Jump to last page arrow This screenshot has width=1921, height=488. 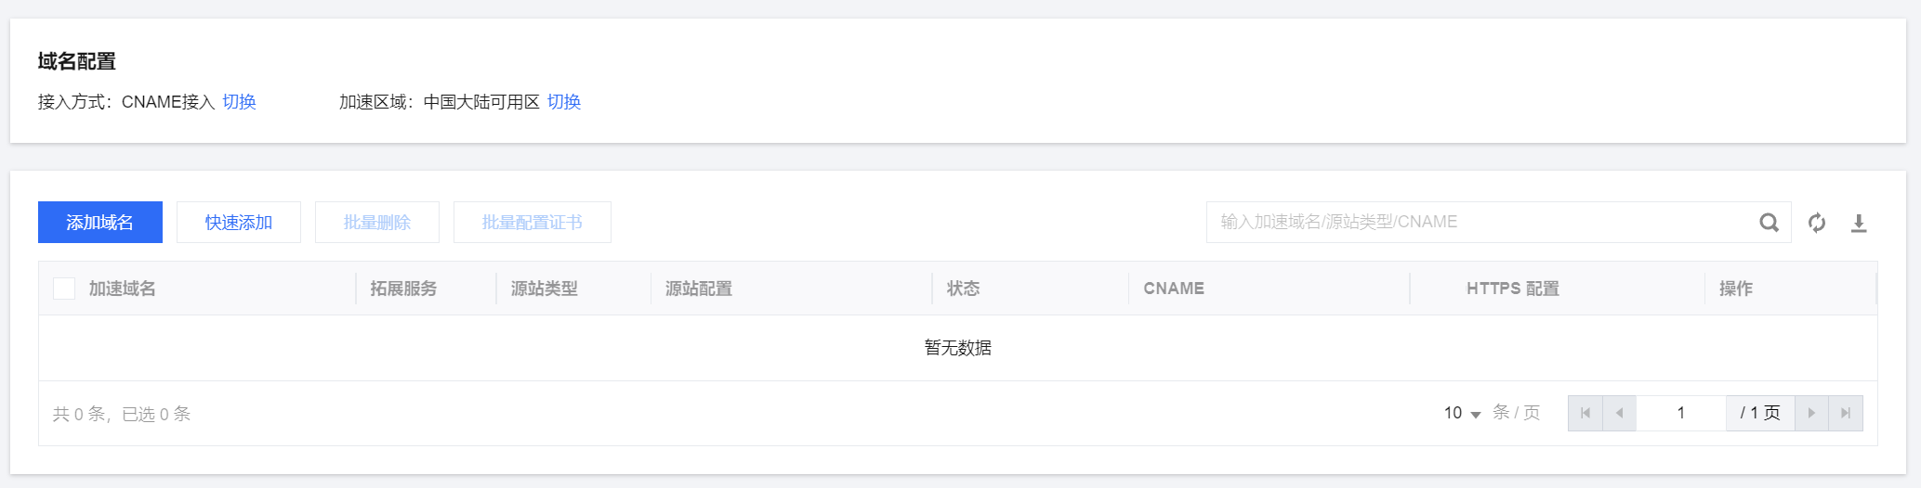click(1846, 413)
